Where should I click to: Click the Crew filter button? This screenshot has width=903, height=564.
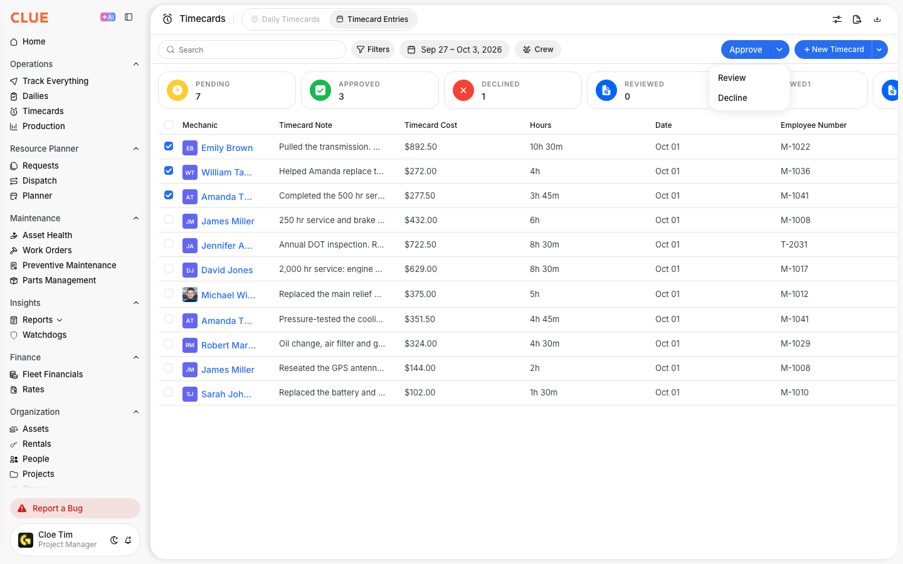point(538,50)
